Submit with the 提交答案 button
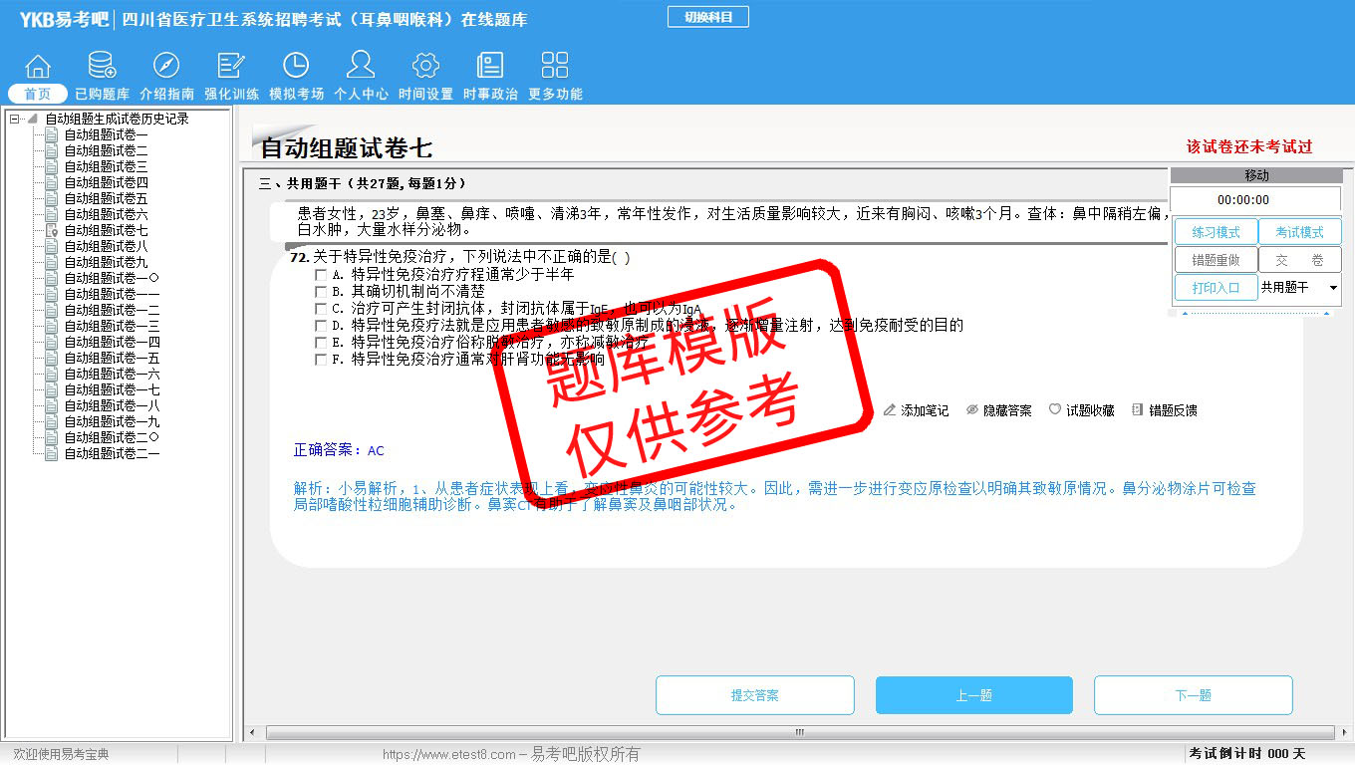The height and width of the screenshot is (765, 1355). 754,695
